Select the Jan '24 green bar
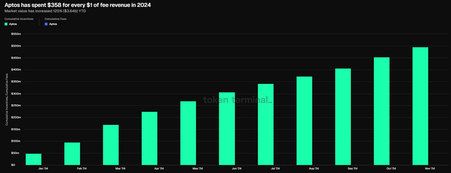This screenshot has width=451, height=173. pyautogui.click(x=33, y=159)
